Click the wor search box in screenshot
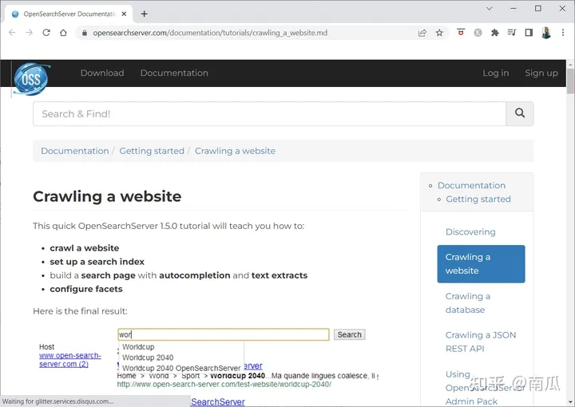 224,334
